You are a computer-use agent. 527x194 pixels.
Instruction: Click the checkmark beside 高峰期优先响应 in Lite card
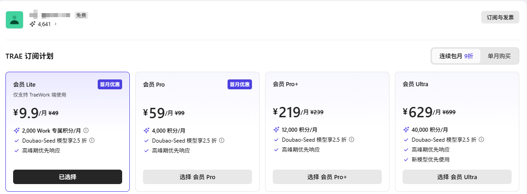click(x=16, y=150)
